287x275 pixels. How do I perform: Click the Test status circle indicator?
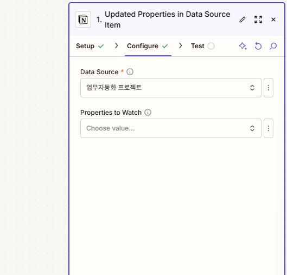[x=211, y=46]
